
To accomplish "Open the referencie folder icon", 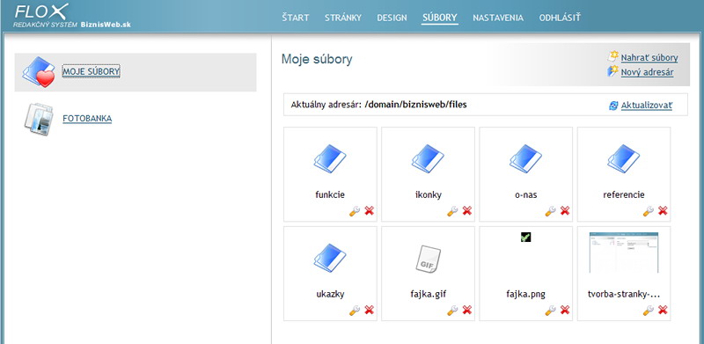I will 624,159.
